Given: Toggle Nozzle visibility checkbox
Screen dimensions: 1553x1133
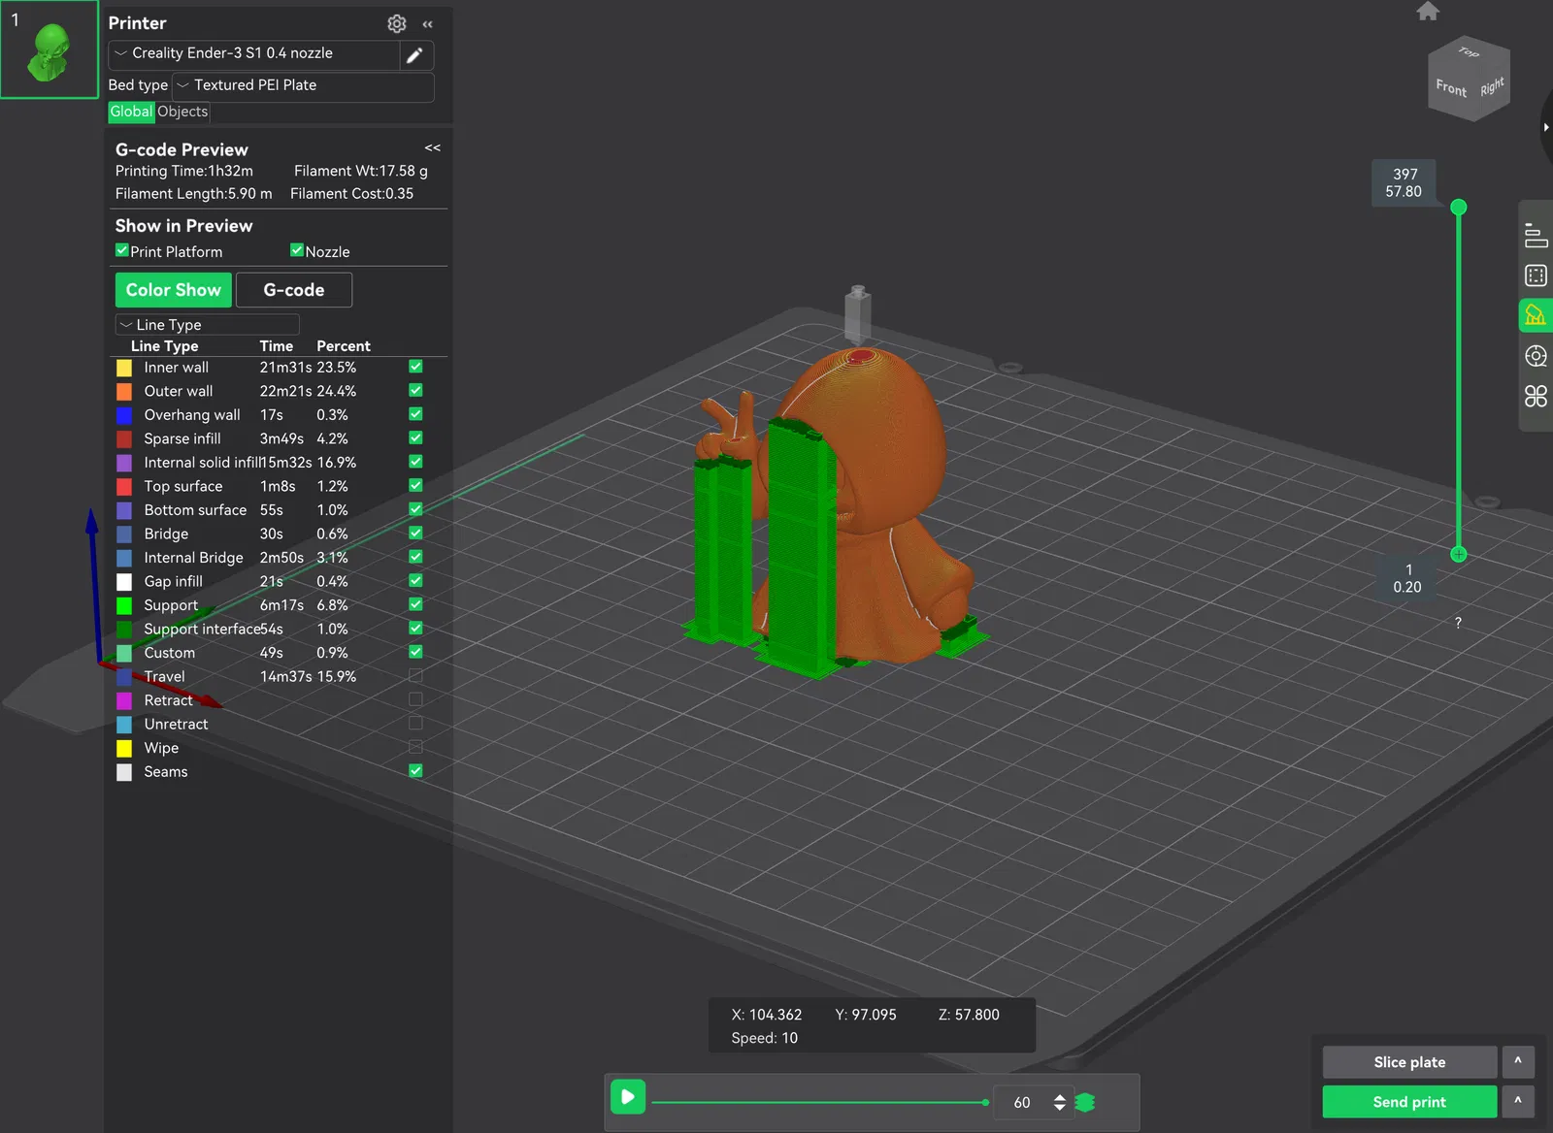Looking at the screenshot, I should pos(297,250).
